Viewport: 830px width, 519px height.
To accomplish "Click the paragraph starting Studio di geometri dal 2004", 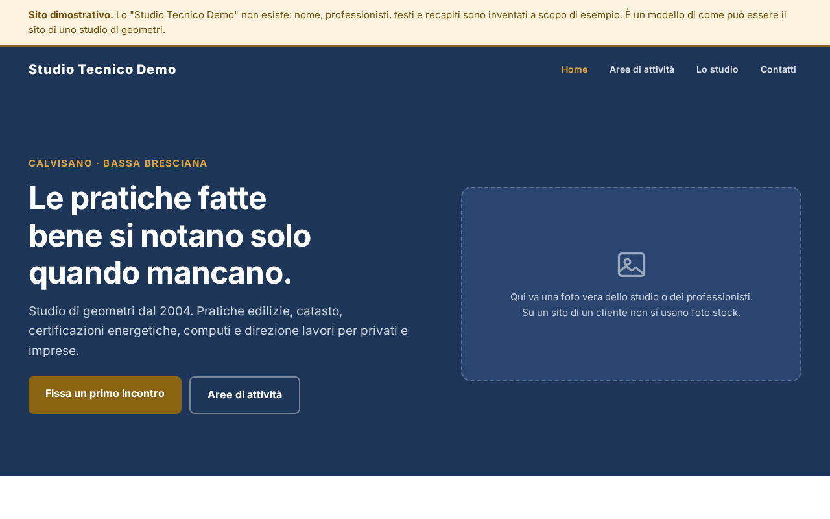I will pyautogui.click(x=219, y=331).
